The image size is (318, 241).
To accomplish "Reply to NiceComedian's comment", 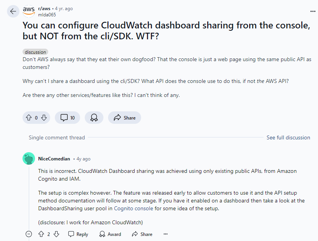I will [78, 234].
